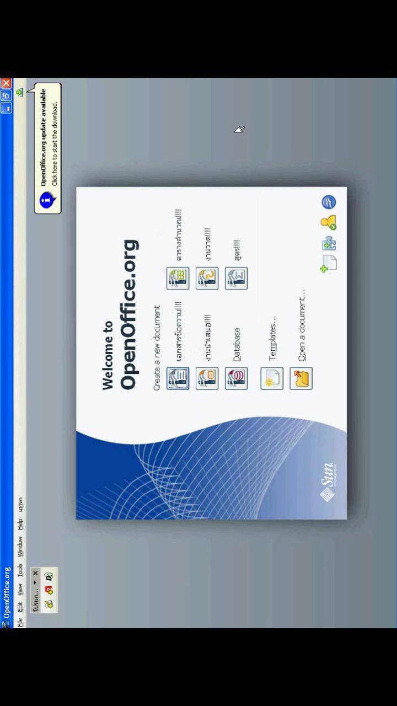Open the Tools menu

coord(20,570)
